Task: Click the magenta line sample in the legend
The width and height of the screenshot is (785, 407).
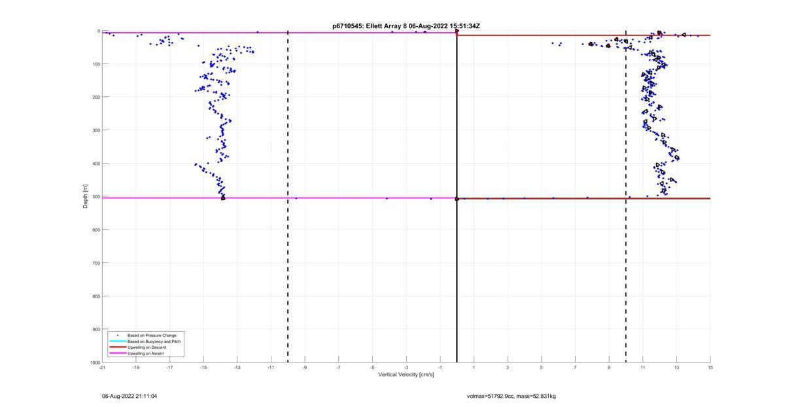Action: point(117,353)
